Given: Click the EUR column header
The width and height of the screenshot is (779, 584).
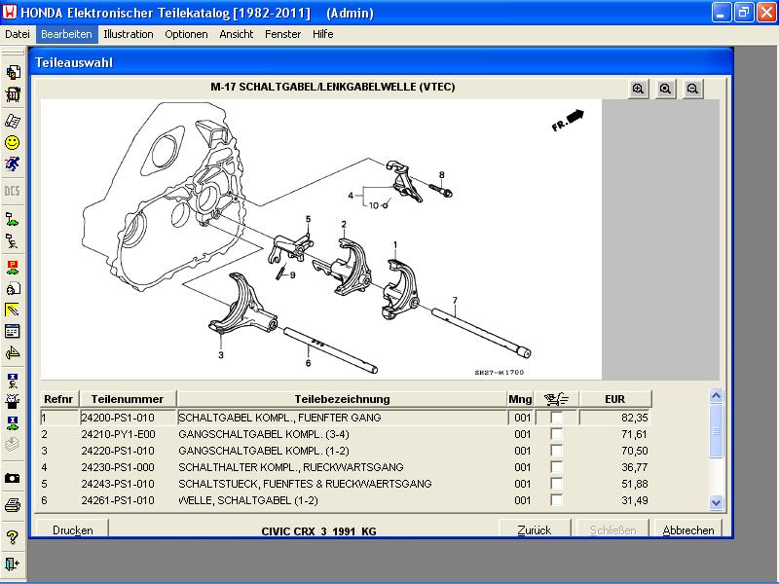Looking at the screenshot, I should pyautogui.click(x=615, y=399).
